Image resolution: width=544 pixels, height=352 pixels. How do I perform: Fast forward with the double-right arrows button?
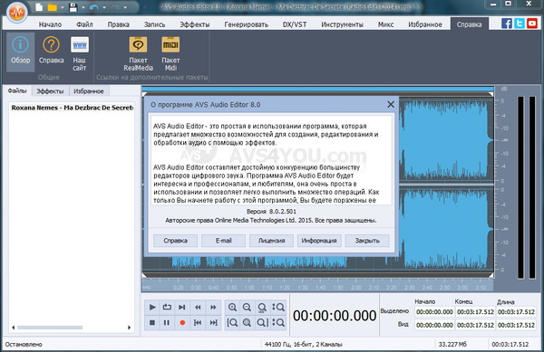click(x=213, y=307)
